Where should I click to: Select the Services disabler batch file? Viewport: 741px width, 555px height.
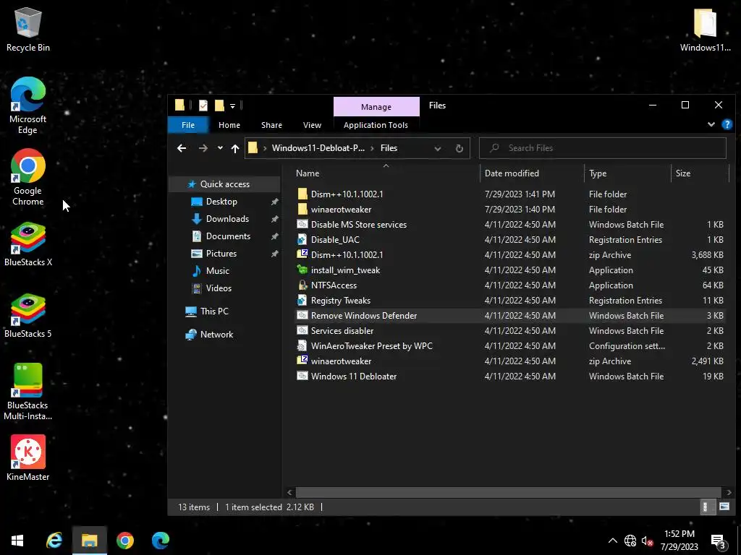click(x=509, y=331)
